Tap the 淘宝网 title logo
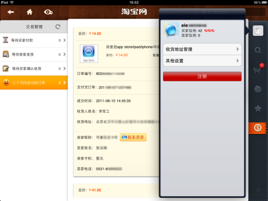The width and height of the screenshot is (268, 201). pos(134,12)
